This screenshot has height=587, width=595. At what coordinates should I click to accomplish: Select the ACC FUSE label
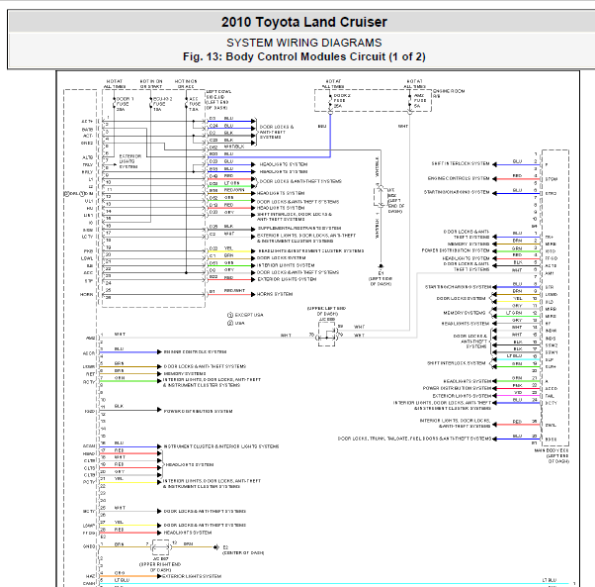coord(195,104)
